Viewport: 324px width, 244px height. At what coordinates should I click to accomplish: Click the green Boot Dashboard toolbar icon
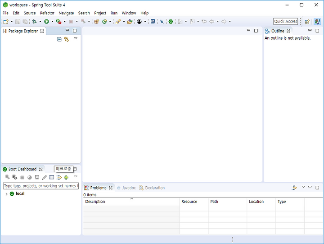click(171, 21)
